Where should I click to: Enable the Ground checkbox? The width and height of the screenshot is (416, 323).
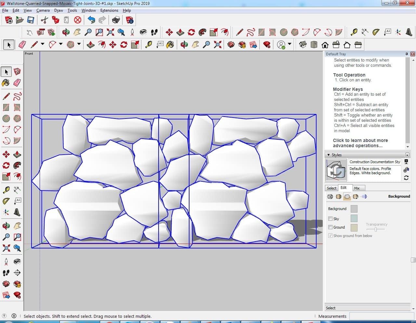331,227
